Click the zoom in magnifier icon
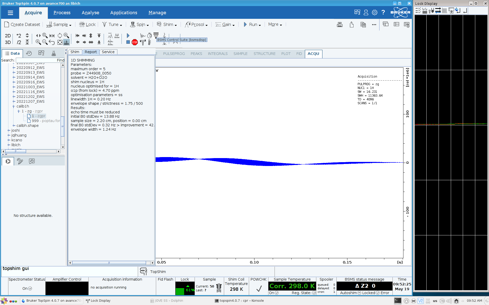This screenshot has width=489, height=305. point(38,42)
